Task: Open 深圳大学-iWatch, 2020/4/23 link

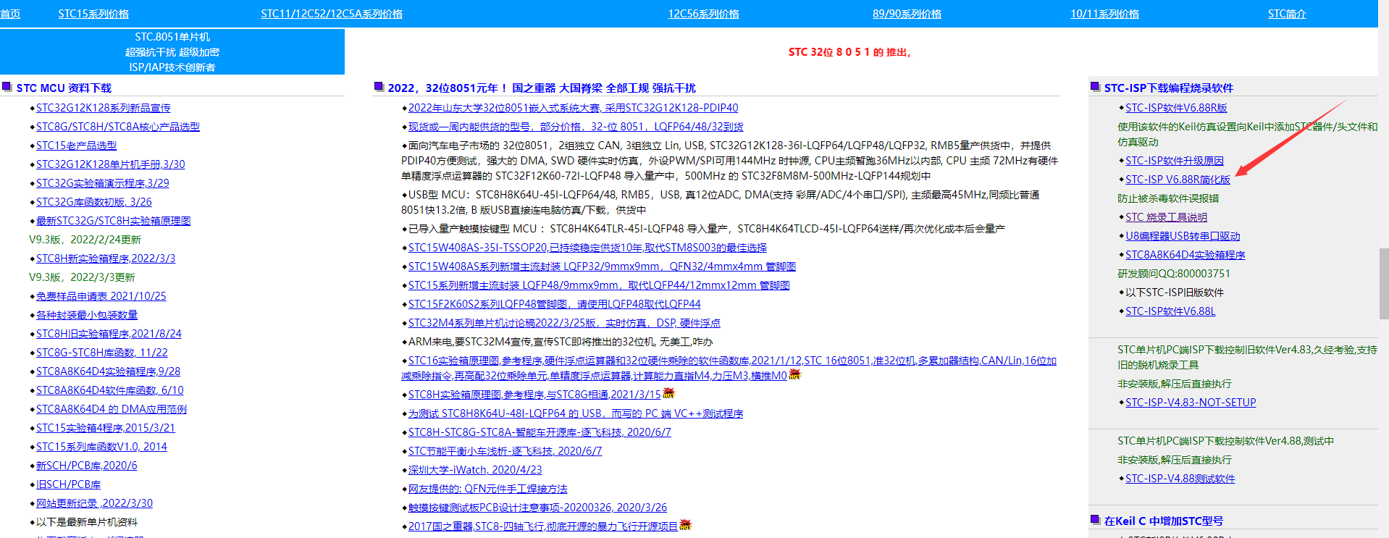Action: (x=475, y=470)
